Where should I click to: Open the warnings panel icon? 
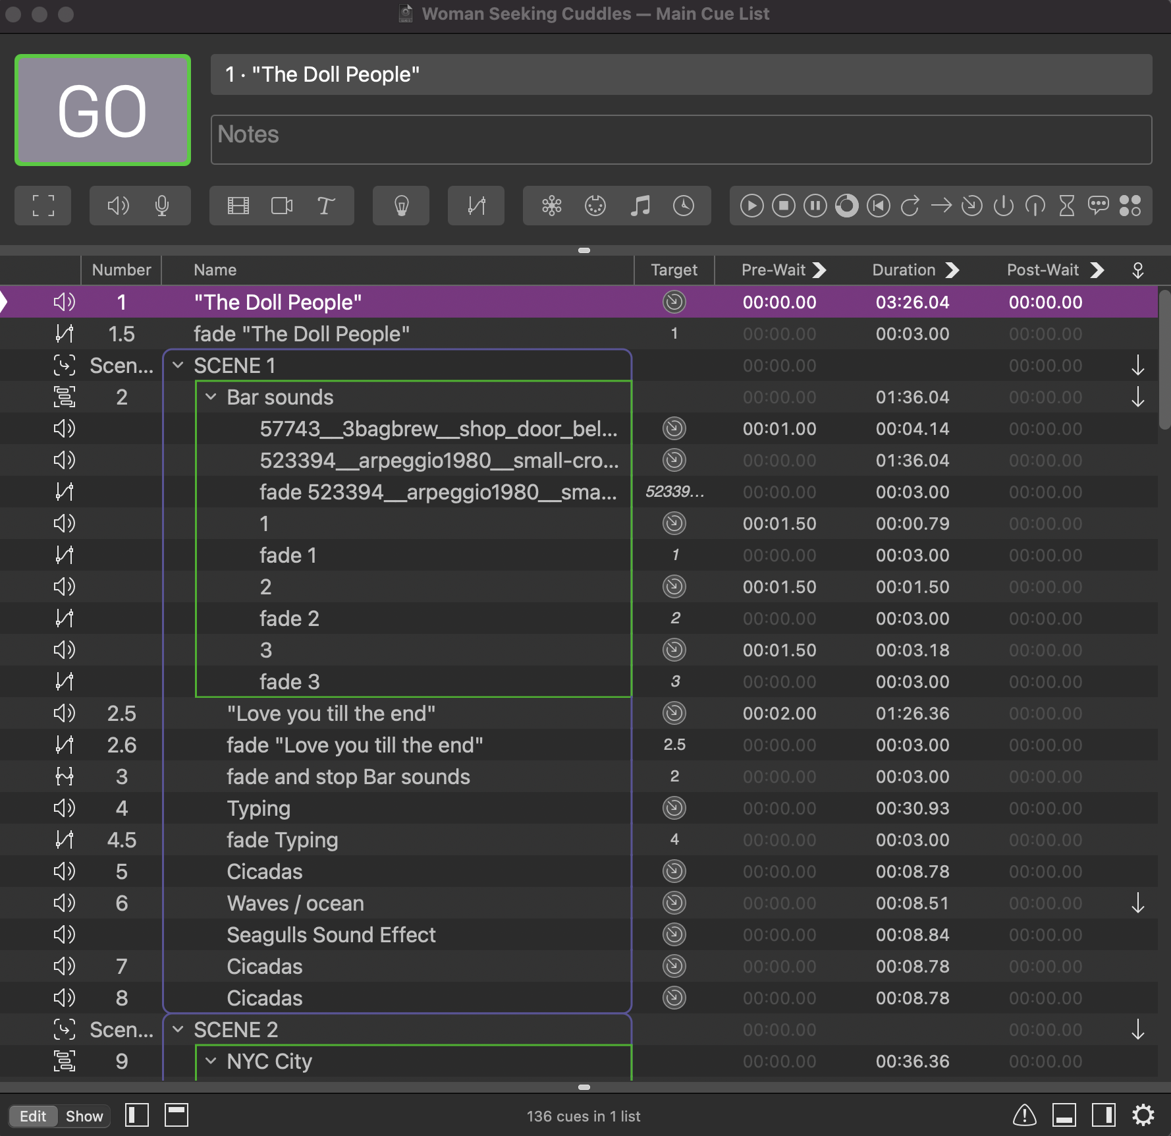pos(1025,1116)
